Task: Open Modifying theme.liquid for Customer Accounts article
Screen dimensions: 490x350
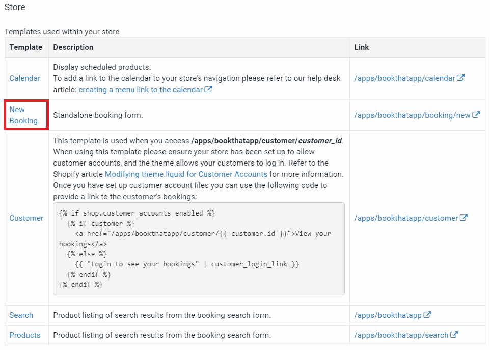Action: point(186,174)
